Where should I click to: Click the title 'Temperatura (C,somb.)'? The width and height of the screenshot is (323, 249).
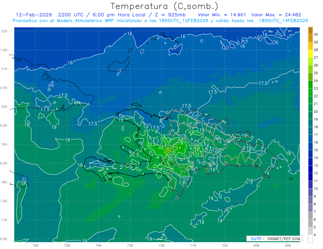165,6
